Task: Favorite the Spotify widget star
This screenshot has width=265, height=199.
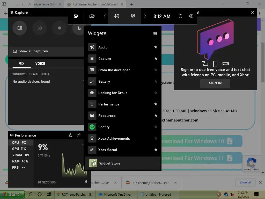Action: click(x=156, y=127)
